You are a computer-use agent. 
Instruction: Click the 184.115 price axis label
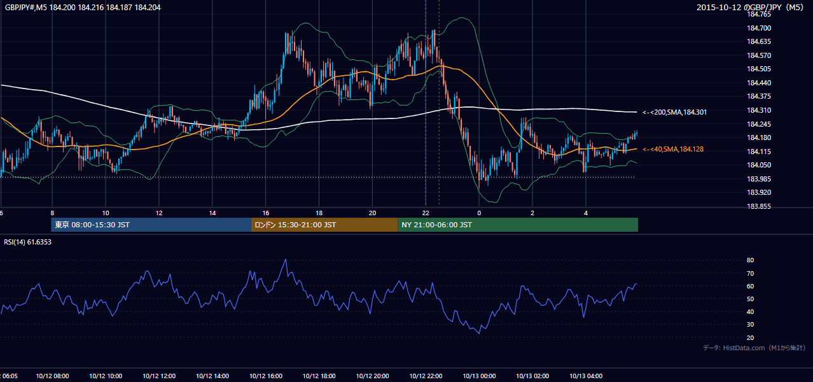[759, 152]
